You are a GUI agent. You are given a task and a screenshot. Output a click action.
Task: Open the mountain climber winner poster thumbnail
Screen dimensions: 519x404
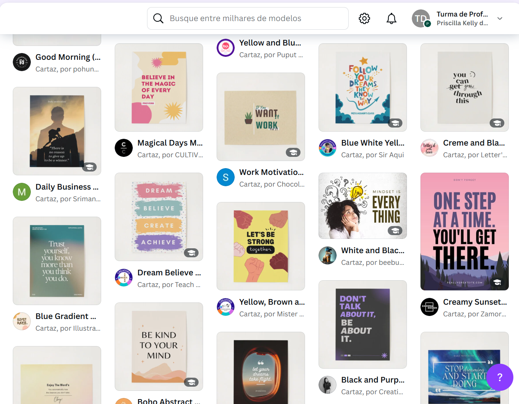pos(57,131)
